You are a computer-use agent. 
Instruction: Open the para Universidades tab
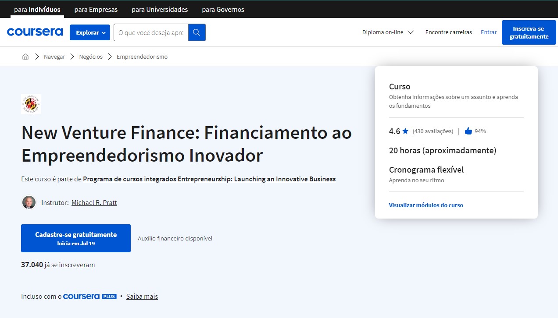pyautogui.click(x=160, y=9)
